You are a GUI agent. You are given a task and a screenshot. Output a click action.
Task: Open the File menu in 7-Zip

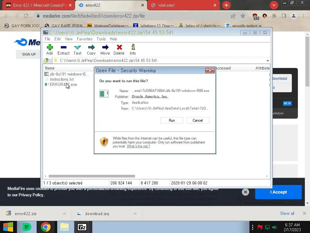(x=48, y=39)
